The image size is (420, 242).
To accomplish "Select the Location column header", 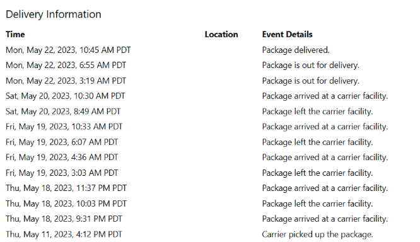I will [x=221, y=35].
